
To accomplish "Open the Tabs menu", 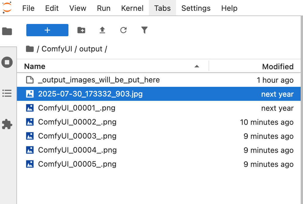I will coord(162,8).
